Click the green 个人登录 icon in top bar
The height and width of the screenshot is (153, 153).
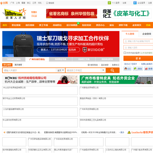coord(109,3)
